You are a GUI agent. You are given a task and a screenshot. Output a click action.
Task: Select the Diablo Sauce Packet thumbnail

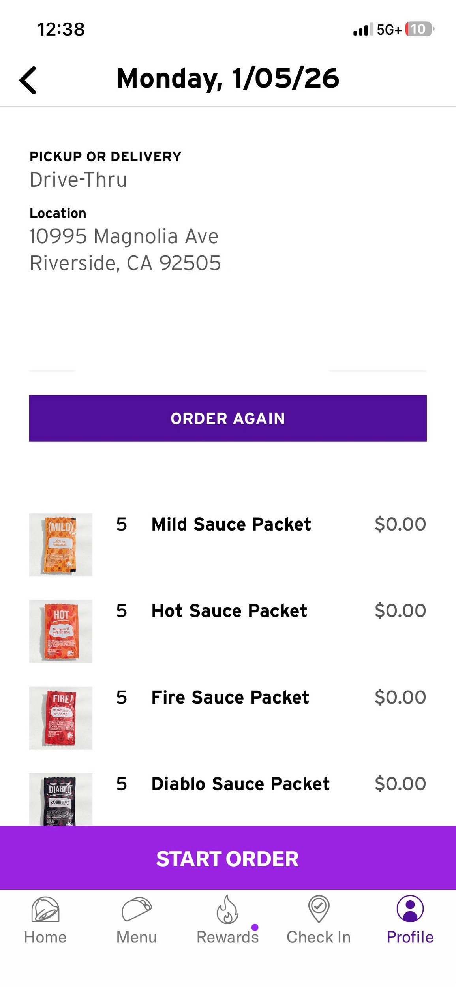click(x=61, y=799)
